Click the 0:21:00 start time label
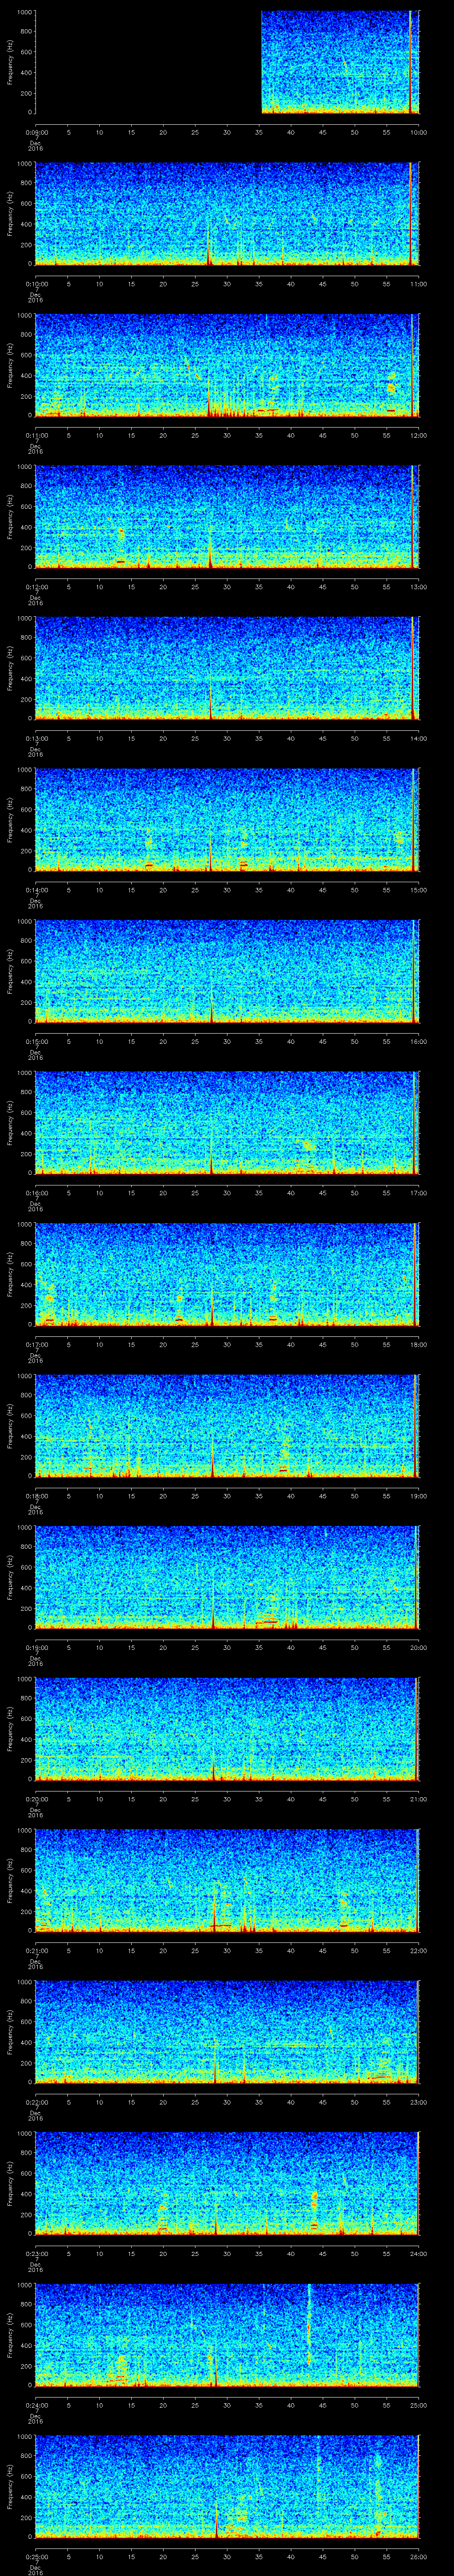The height and width of the screenshot is (2576, 454). coord(36,1950)
